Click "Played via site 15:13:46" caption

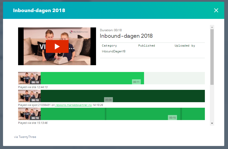tap(33, 123)
